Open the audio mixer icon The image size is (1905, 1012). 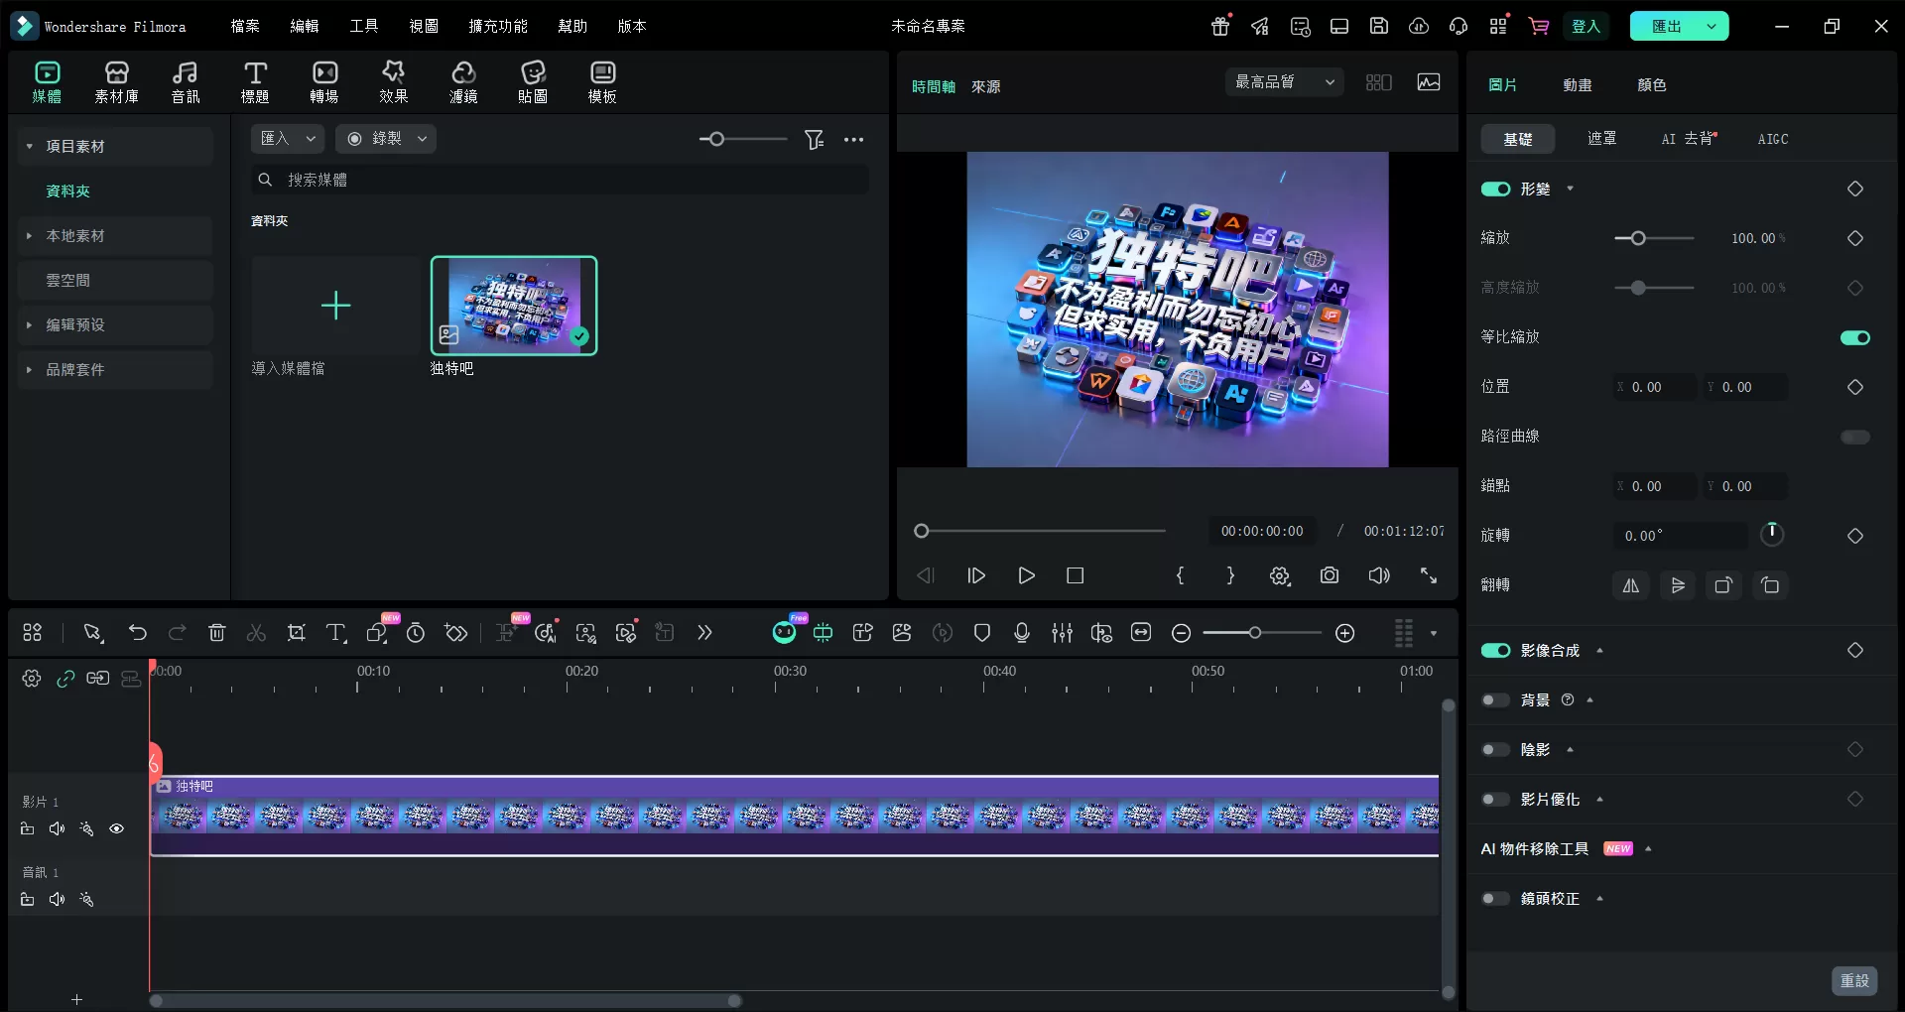tap(1062, 633)
